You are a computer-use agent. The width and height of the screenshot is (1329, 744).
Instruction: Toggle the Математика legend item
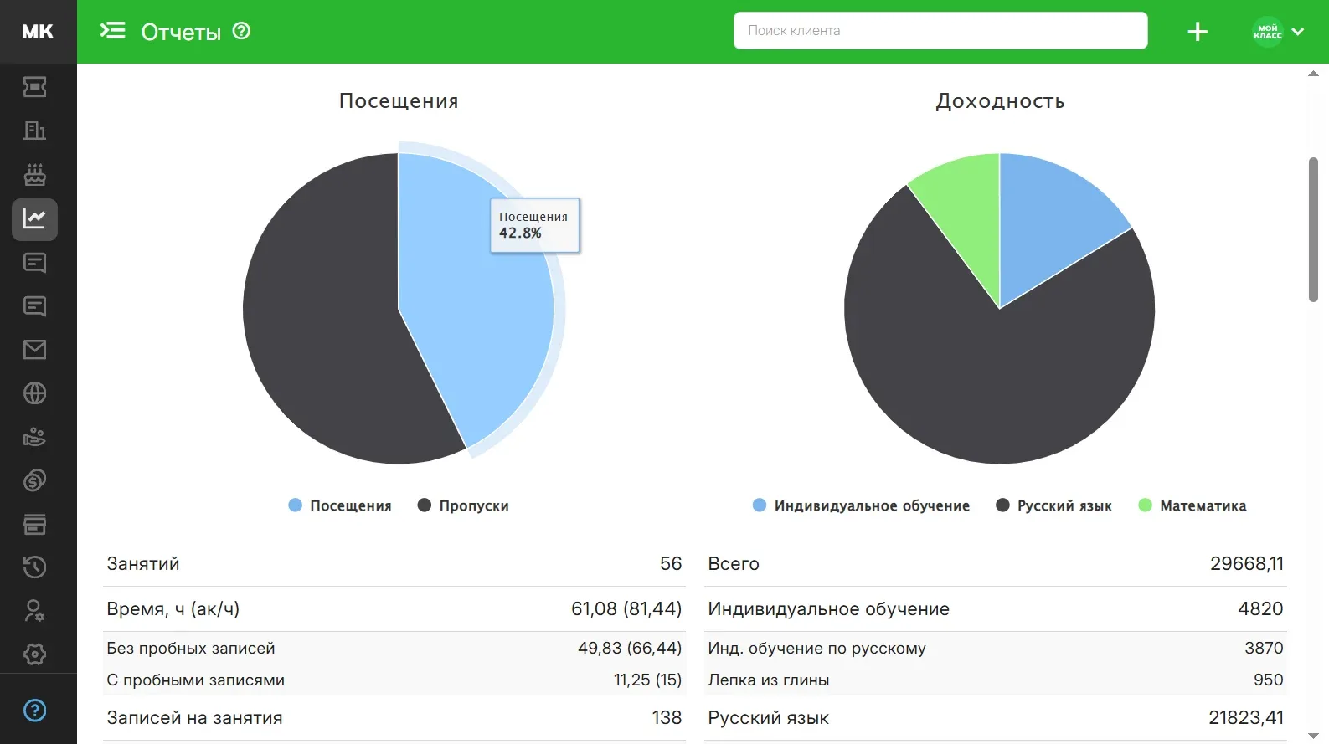pyautogui.click(x=1192, y=505)
